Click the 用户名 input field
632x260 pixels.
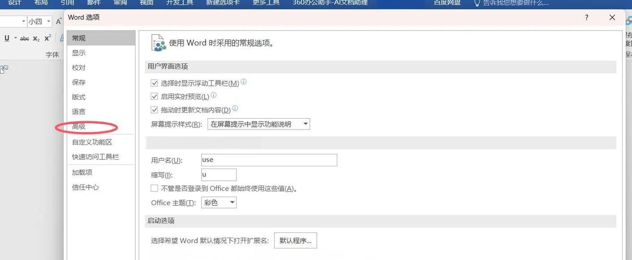(x=269, y=160)
